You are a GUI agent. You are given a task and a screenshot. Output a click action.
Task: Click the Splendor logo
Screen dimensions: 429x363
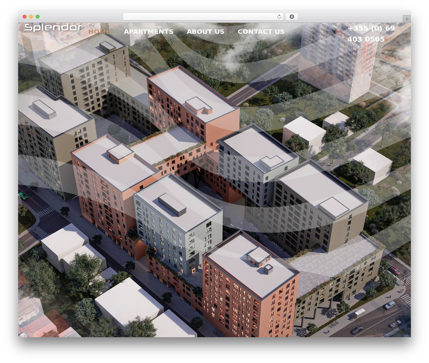[53, 27]
